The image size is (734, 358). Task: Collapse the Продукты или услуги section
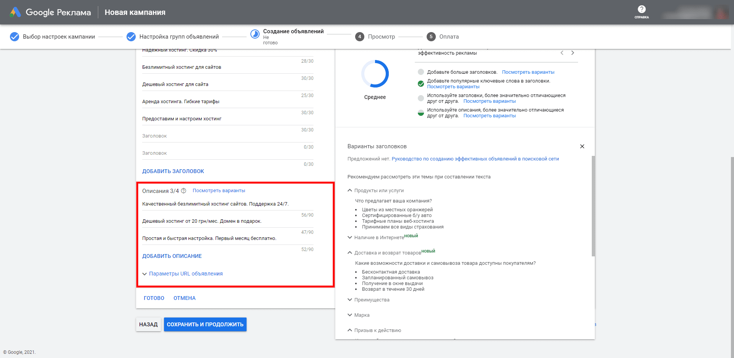pos(350,190)
